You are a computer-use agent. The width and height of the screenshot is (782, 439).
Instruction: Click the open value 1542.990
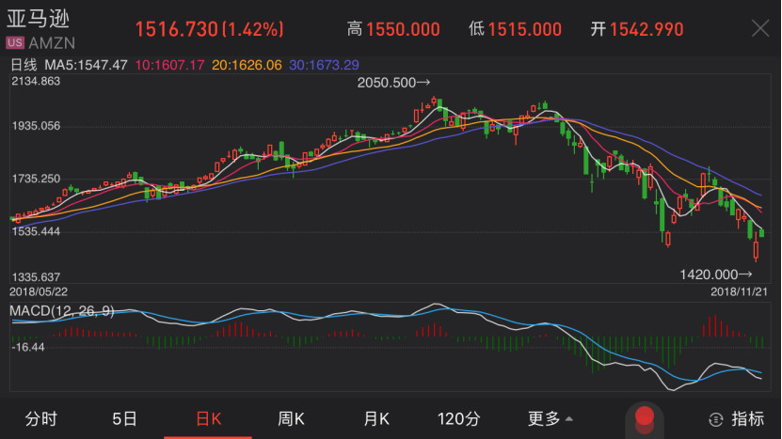[x=646, y=29]
